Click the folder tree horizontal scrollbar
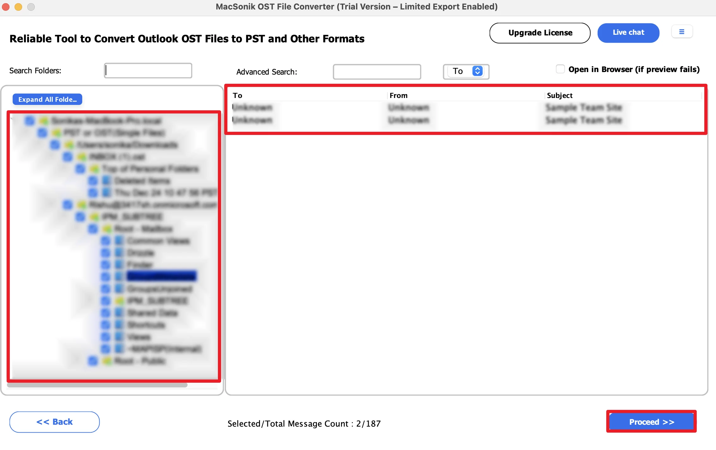Image resolution: width=716 pixels, height=450 pixels. click(97, 385)
